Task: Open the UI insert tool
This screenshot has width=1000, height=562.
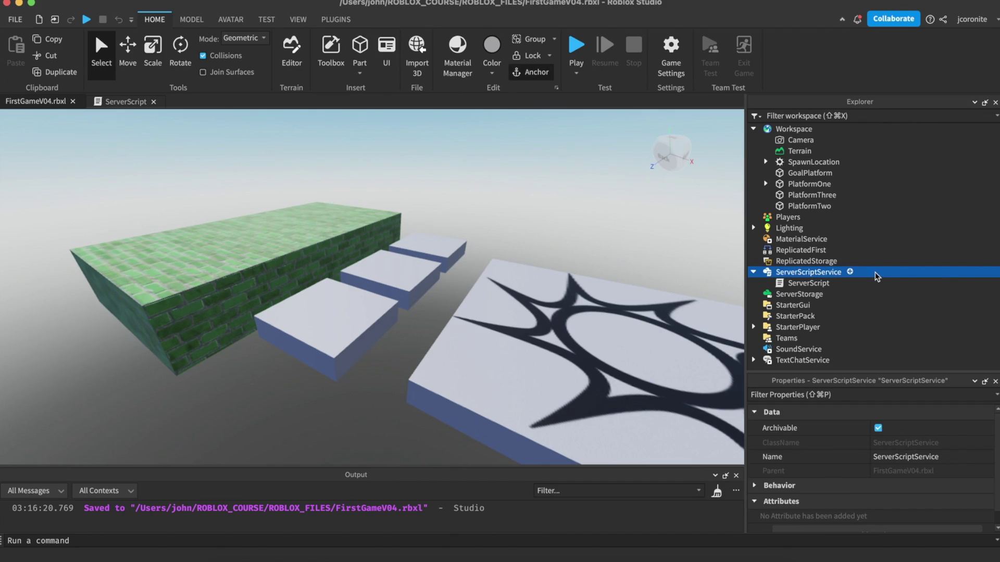Action: [x=386, y=52]
